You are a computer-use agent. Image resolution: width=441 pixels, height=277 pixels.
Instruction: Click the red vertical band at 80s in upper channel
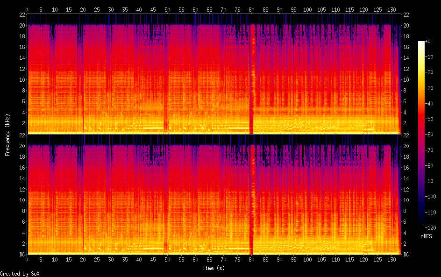click(x=252, y=79)
